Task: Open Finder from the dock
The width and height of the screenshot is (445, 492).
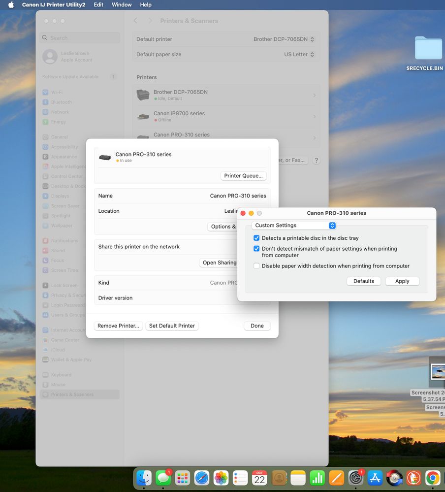Action: pyautogui.click(x=144, y=477)
